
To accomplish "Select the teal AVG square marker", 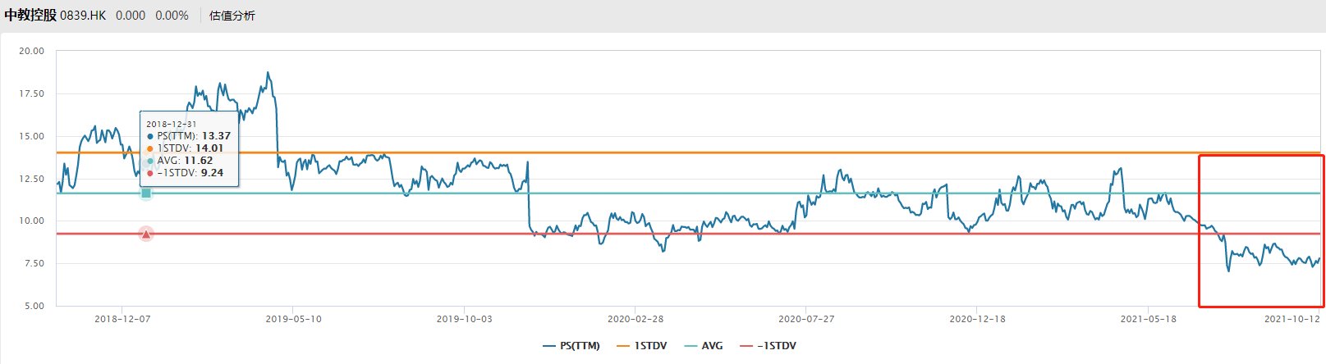I will [x=146, y=193].
